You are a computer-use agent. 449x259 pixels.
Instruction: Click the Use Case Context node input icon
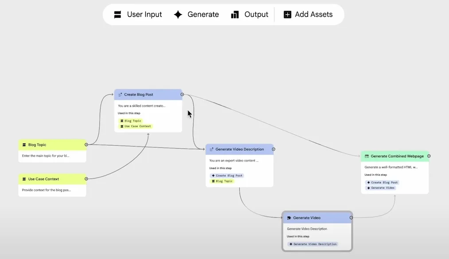(24, 179)
